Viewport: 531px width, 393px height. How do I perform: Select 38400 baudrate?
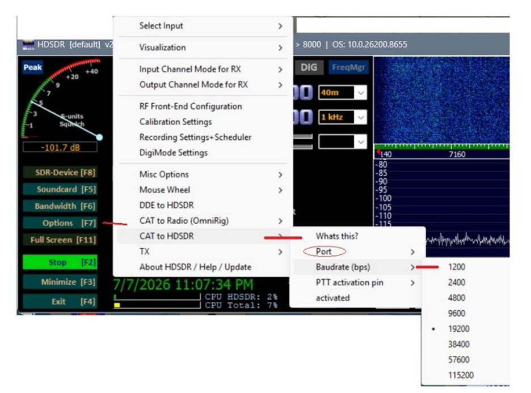[466, 344]
